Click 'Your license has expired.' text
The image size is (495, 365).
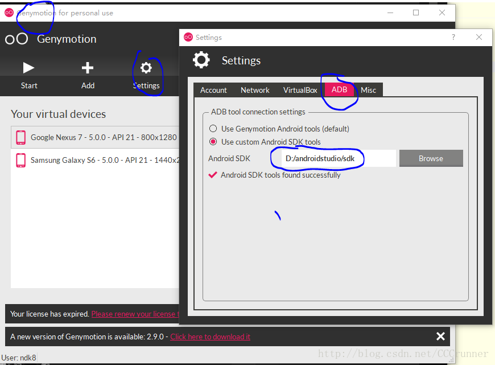coord(49,314)
